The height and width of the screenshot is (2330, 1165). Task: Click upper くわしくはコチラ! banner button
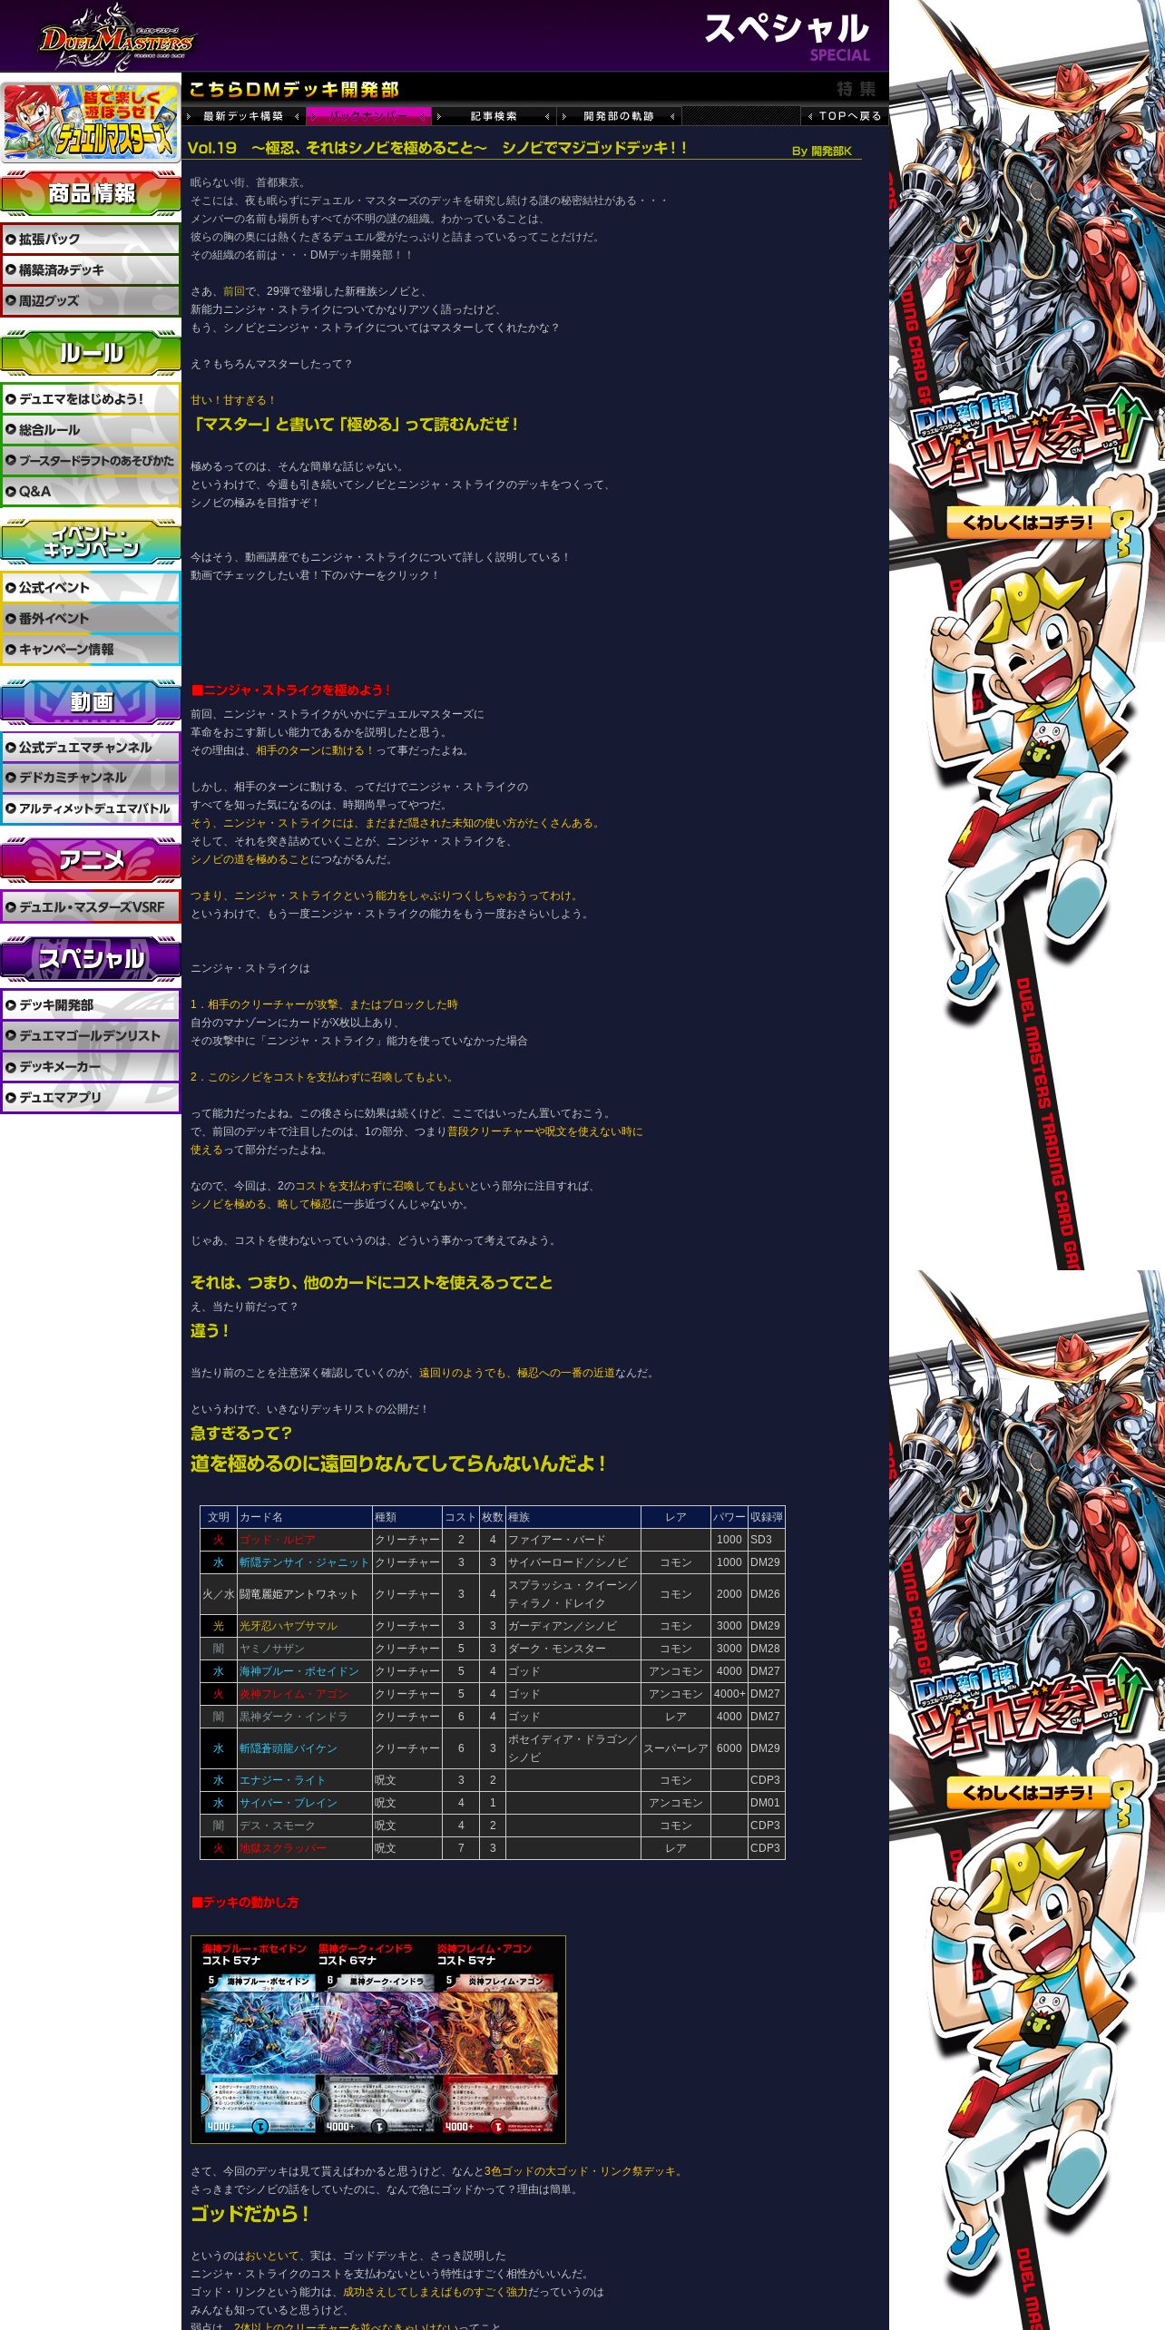[x=1029, y=523]
